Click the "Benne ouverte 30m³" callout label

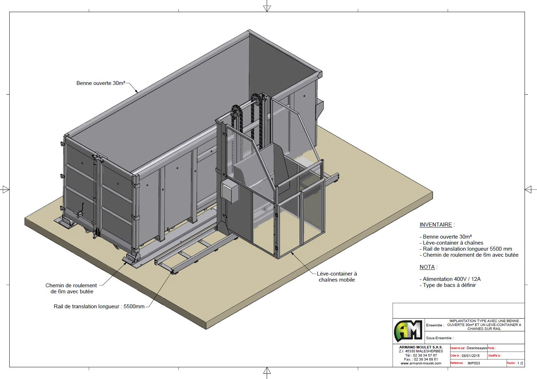[101, 83]
